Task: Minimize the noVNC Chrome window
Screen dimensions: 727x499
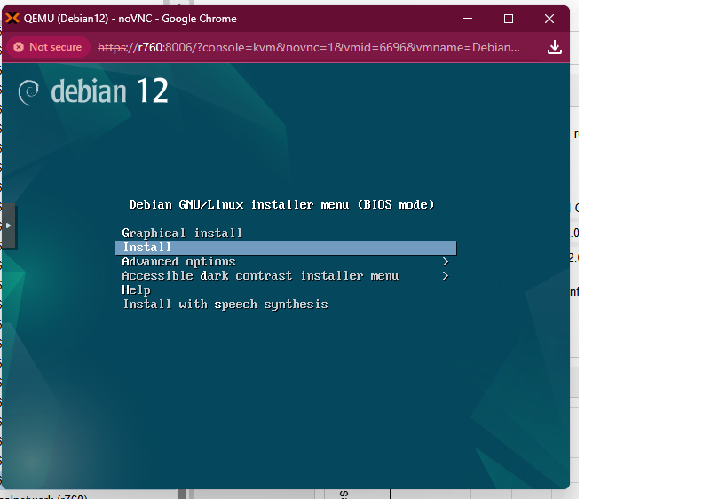Action: point(468,19)
